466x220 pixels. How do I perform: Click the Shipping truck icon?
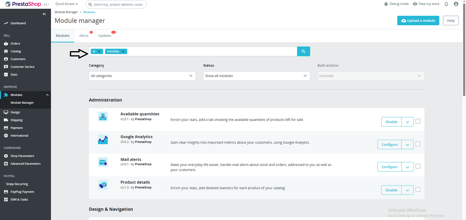click(6, 120)
